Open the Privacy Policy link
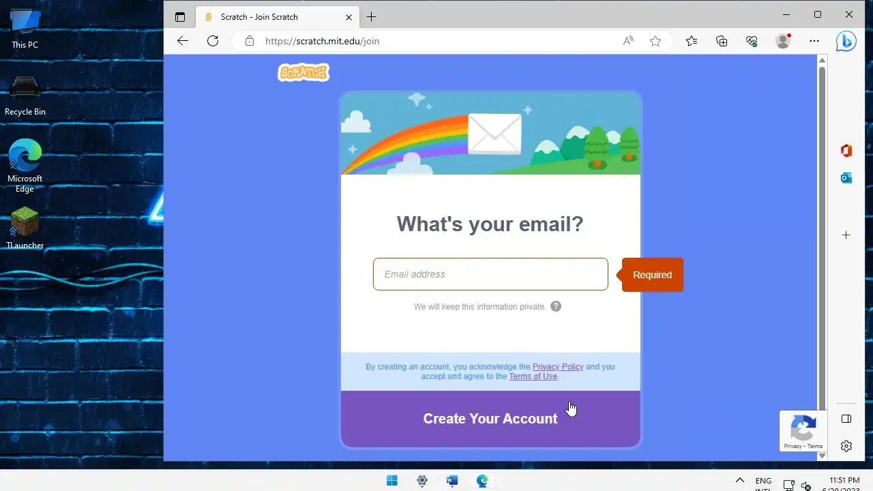The height and width of the screenshot is (491, 873). point(558,367)
